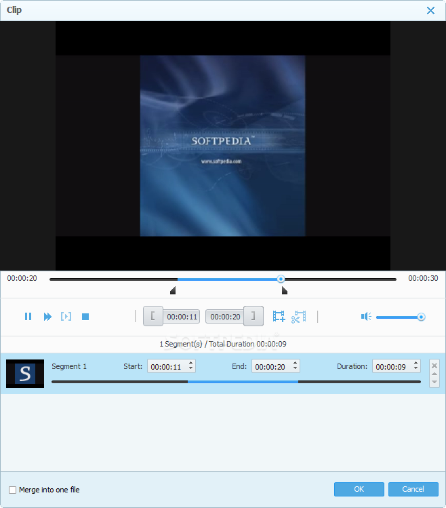Pause the video playback

point(28,317)
